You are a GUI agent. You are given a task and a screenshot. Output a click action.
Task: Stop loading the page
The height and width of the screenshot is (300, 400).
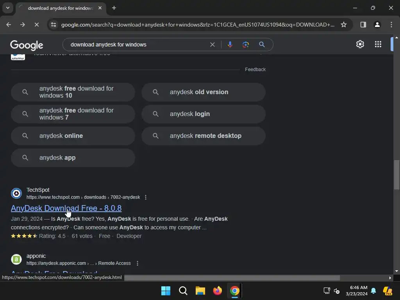pyautogui.click(x=36, y=25)
